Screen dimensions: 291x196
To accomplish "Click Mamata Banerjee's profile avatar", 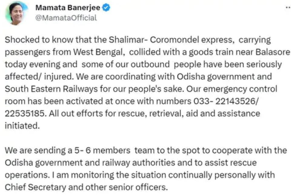I will point(16,14).
